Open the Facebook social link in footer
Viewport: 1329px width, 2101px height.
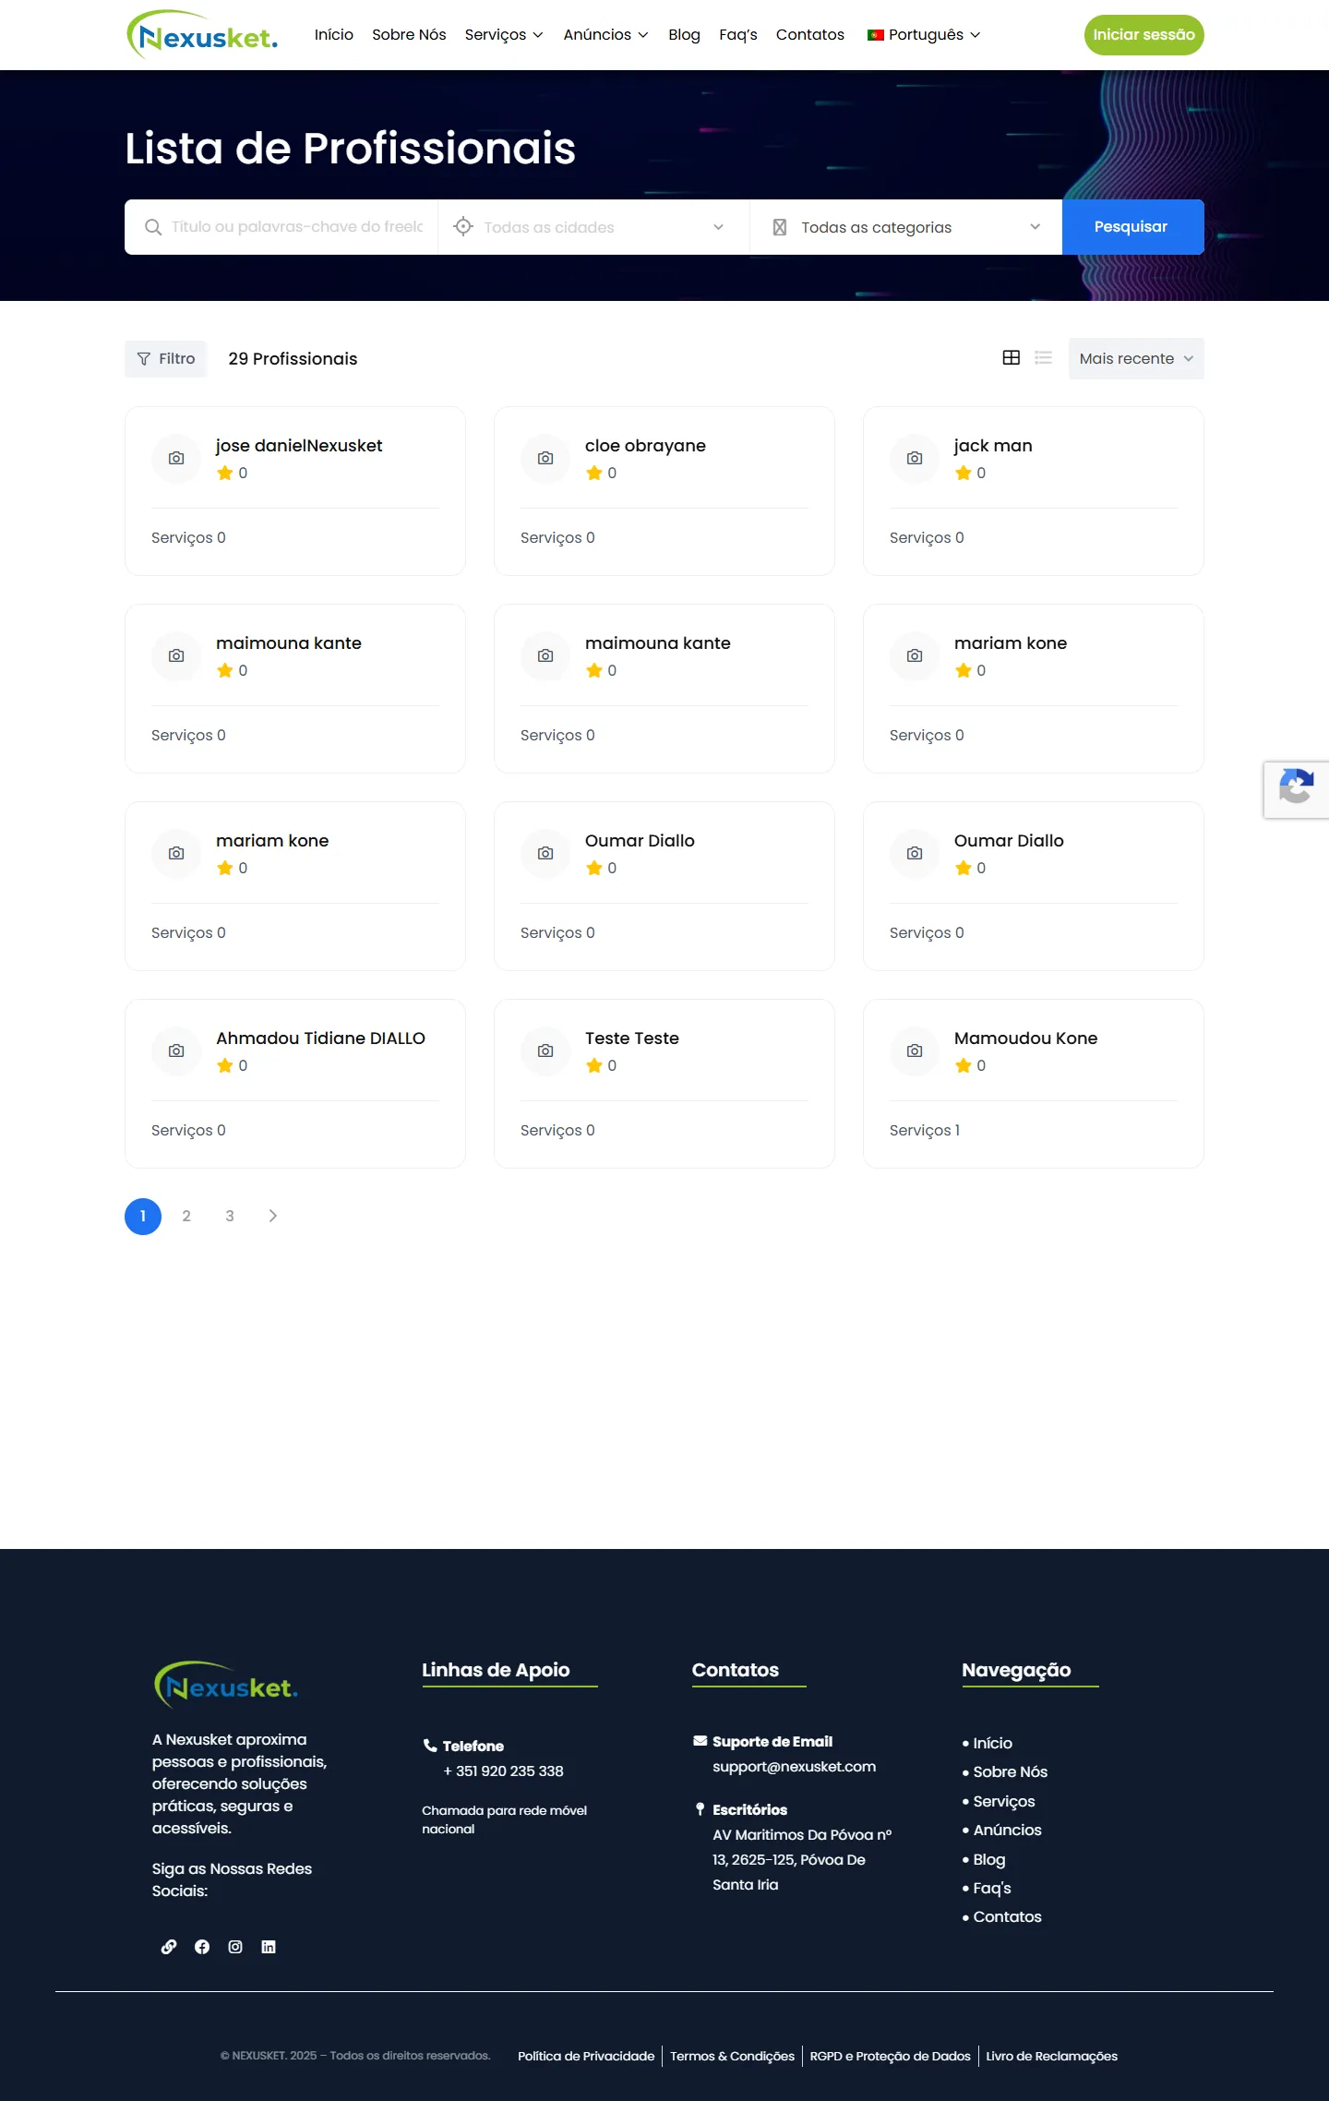(202, 1947)
